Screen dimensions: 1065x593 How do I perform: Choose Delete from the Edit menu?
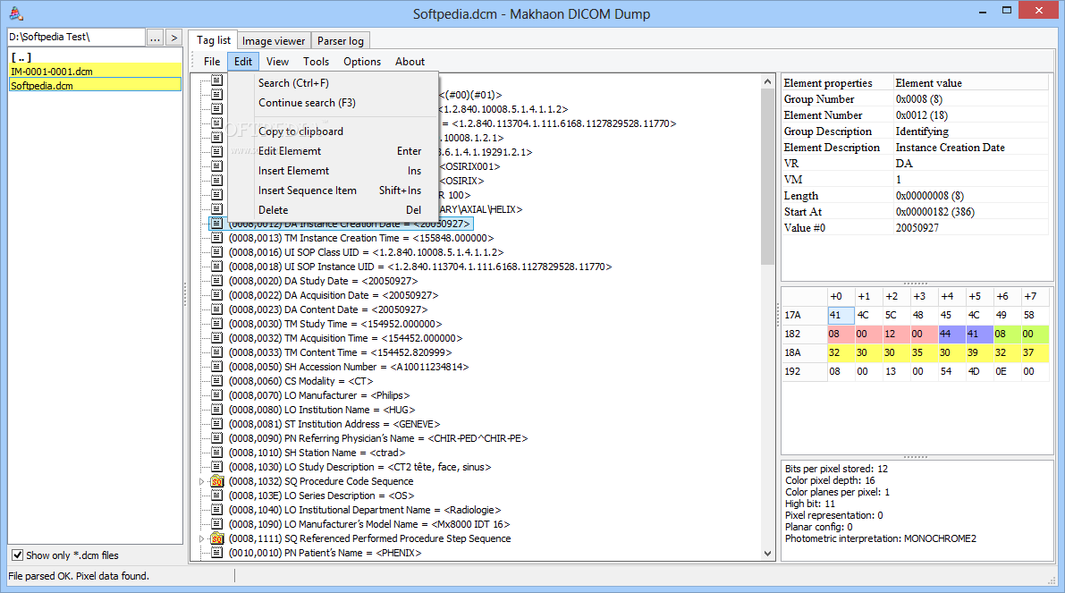[333, 210]
